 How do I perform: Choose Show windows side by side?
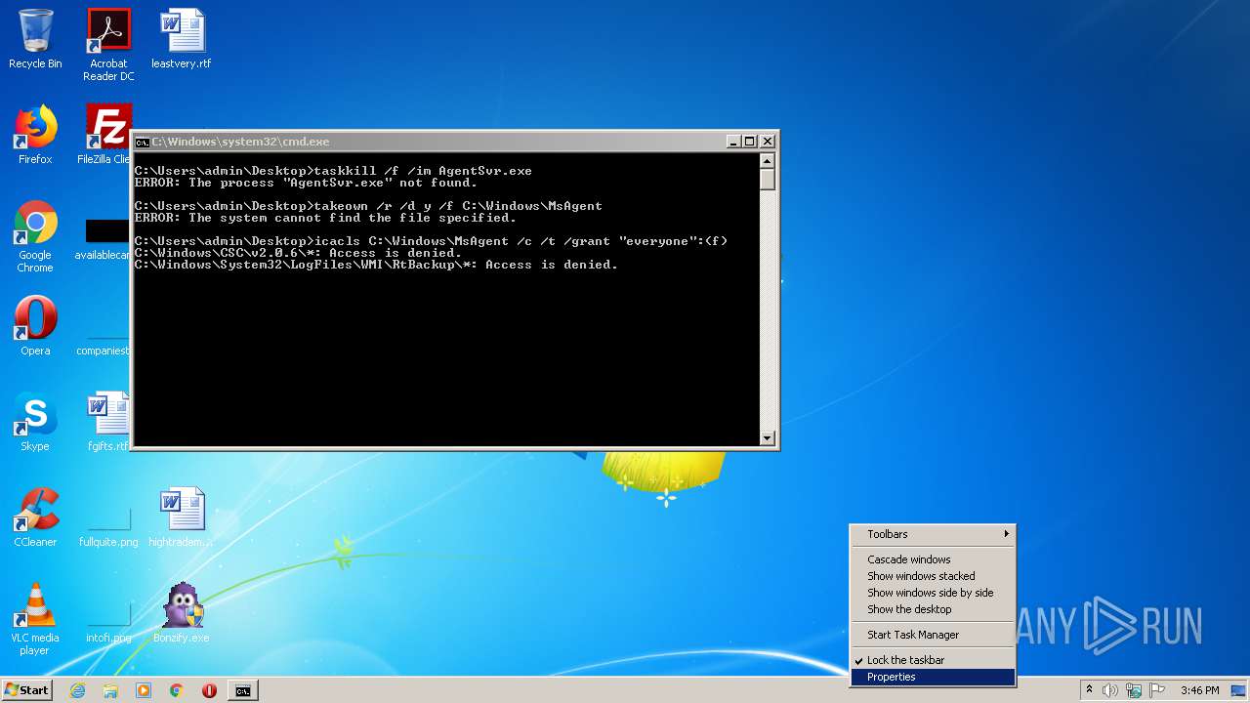[x=933, y=593]
